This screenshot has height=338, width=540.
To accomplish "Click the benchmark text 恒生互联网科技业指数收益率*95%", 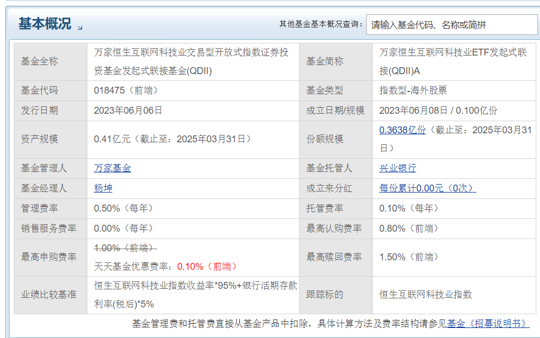I will click(165, 286).
